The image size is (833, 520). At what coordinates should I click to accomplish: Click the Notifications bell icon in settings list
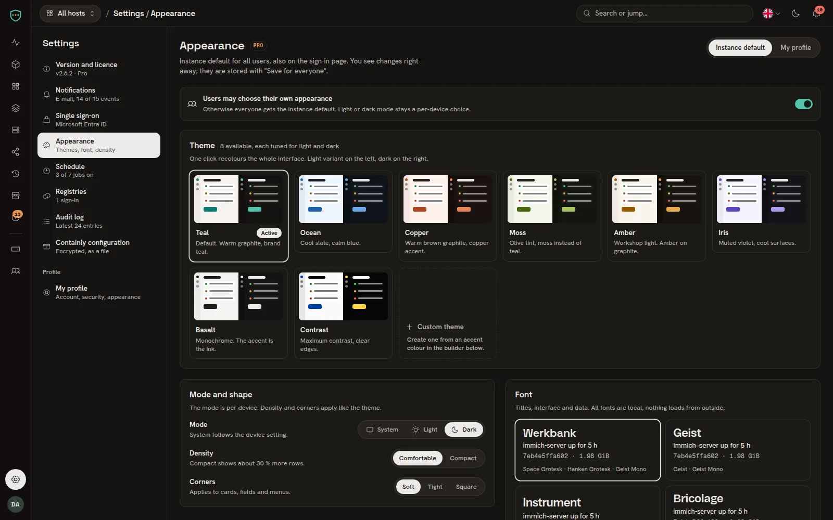click(46, 94)
